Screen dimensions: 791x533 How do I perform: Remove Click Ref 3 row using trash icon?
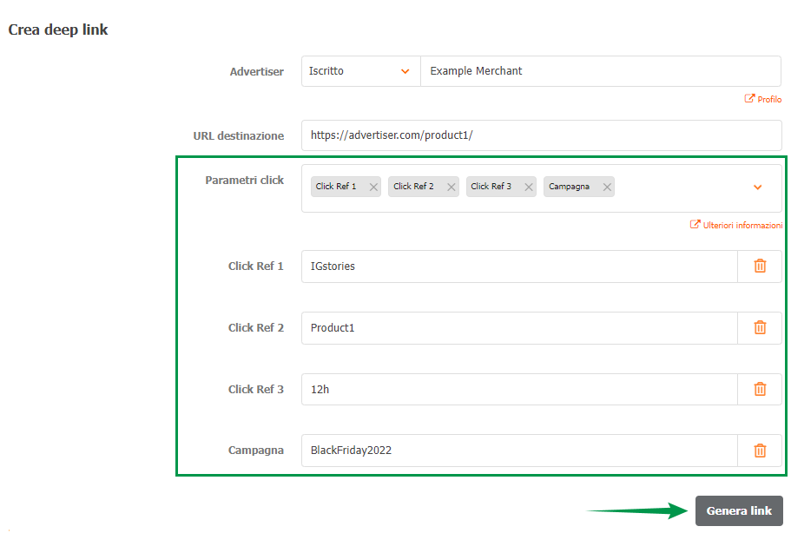click(760, 390)
